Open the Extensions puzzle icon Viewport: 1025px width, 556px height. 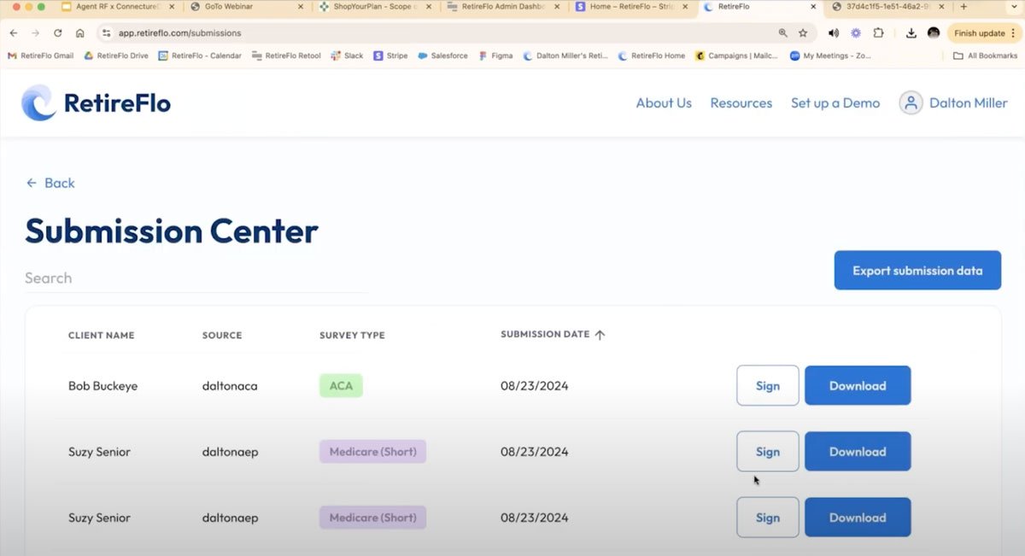point(878,33)
